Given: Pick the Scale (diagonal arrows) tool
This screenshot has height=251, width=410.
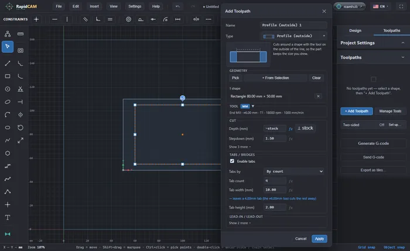Looking at the screenshot, I should click(x=20, y=141).
